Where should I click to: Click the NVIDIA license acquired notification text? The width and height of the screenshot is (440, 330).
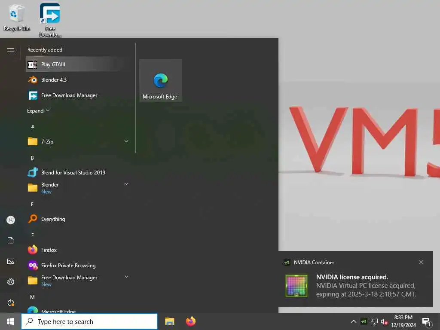tap(366, 285)
